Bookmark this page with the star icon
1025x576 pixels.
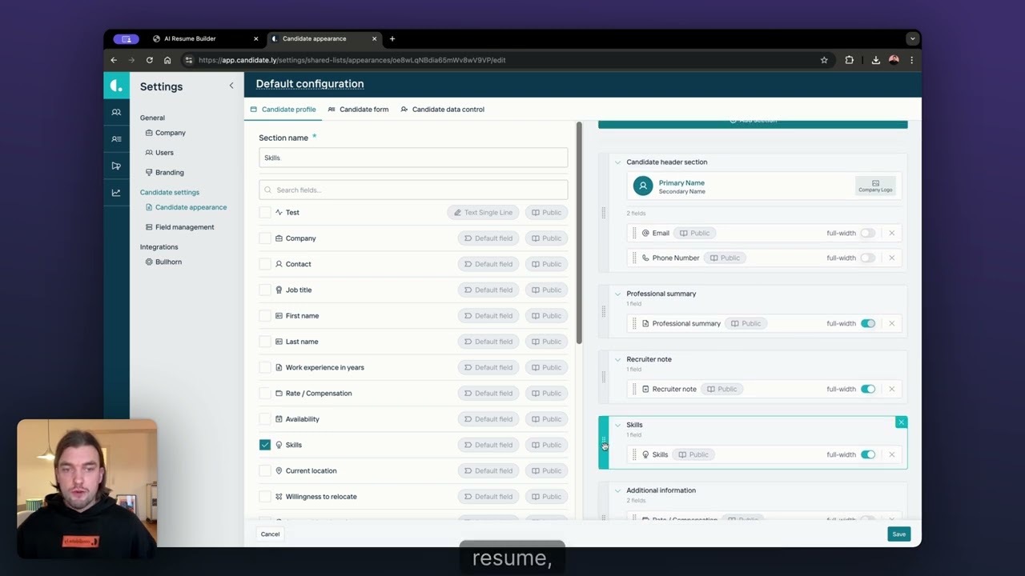(x=824, y=60)
